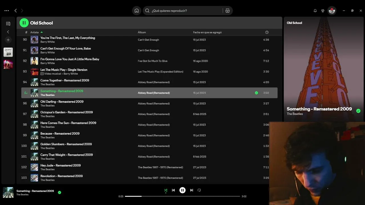Sort by 'Fecha en que se agregó' column

(207, 32)
